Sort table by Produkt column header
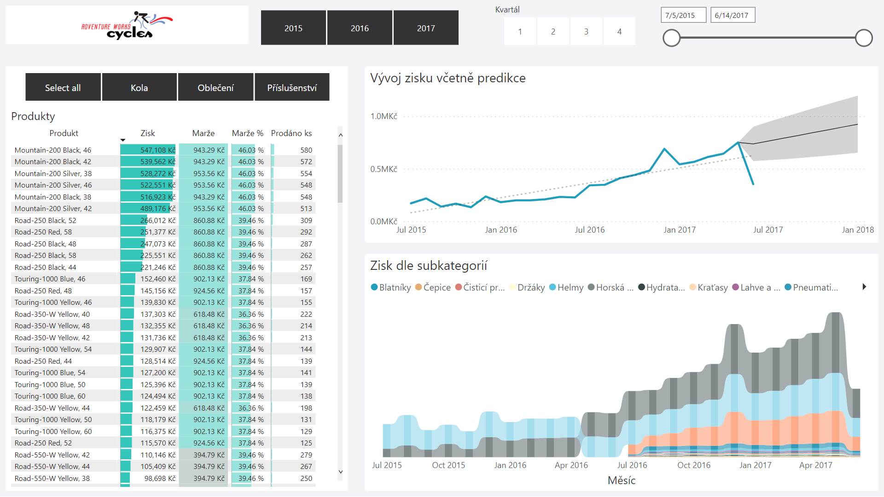The width and height of the screenshot is (884, 497). point(64,133)
